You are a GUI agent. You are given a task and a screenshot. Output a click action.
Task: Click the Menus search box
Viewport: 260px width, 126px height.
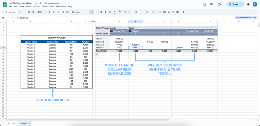click(x=10, y=12)
